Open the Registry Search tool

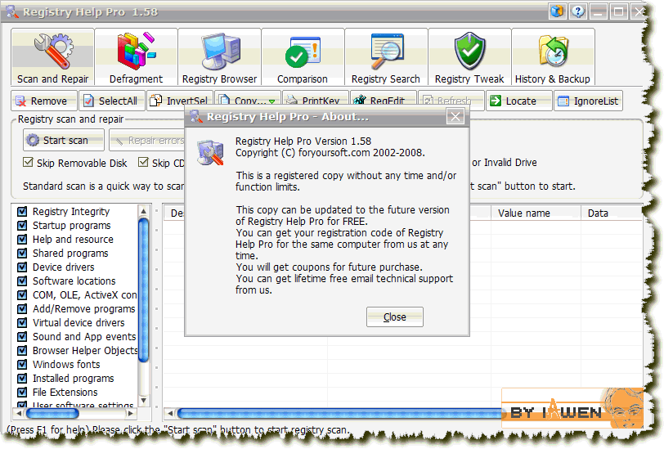click(x=386, y=57)
